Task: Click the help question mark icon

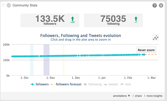Action: tap(154, 6)
